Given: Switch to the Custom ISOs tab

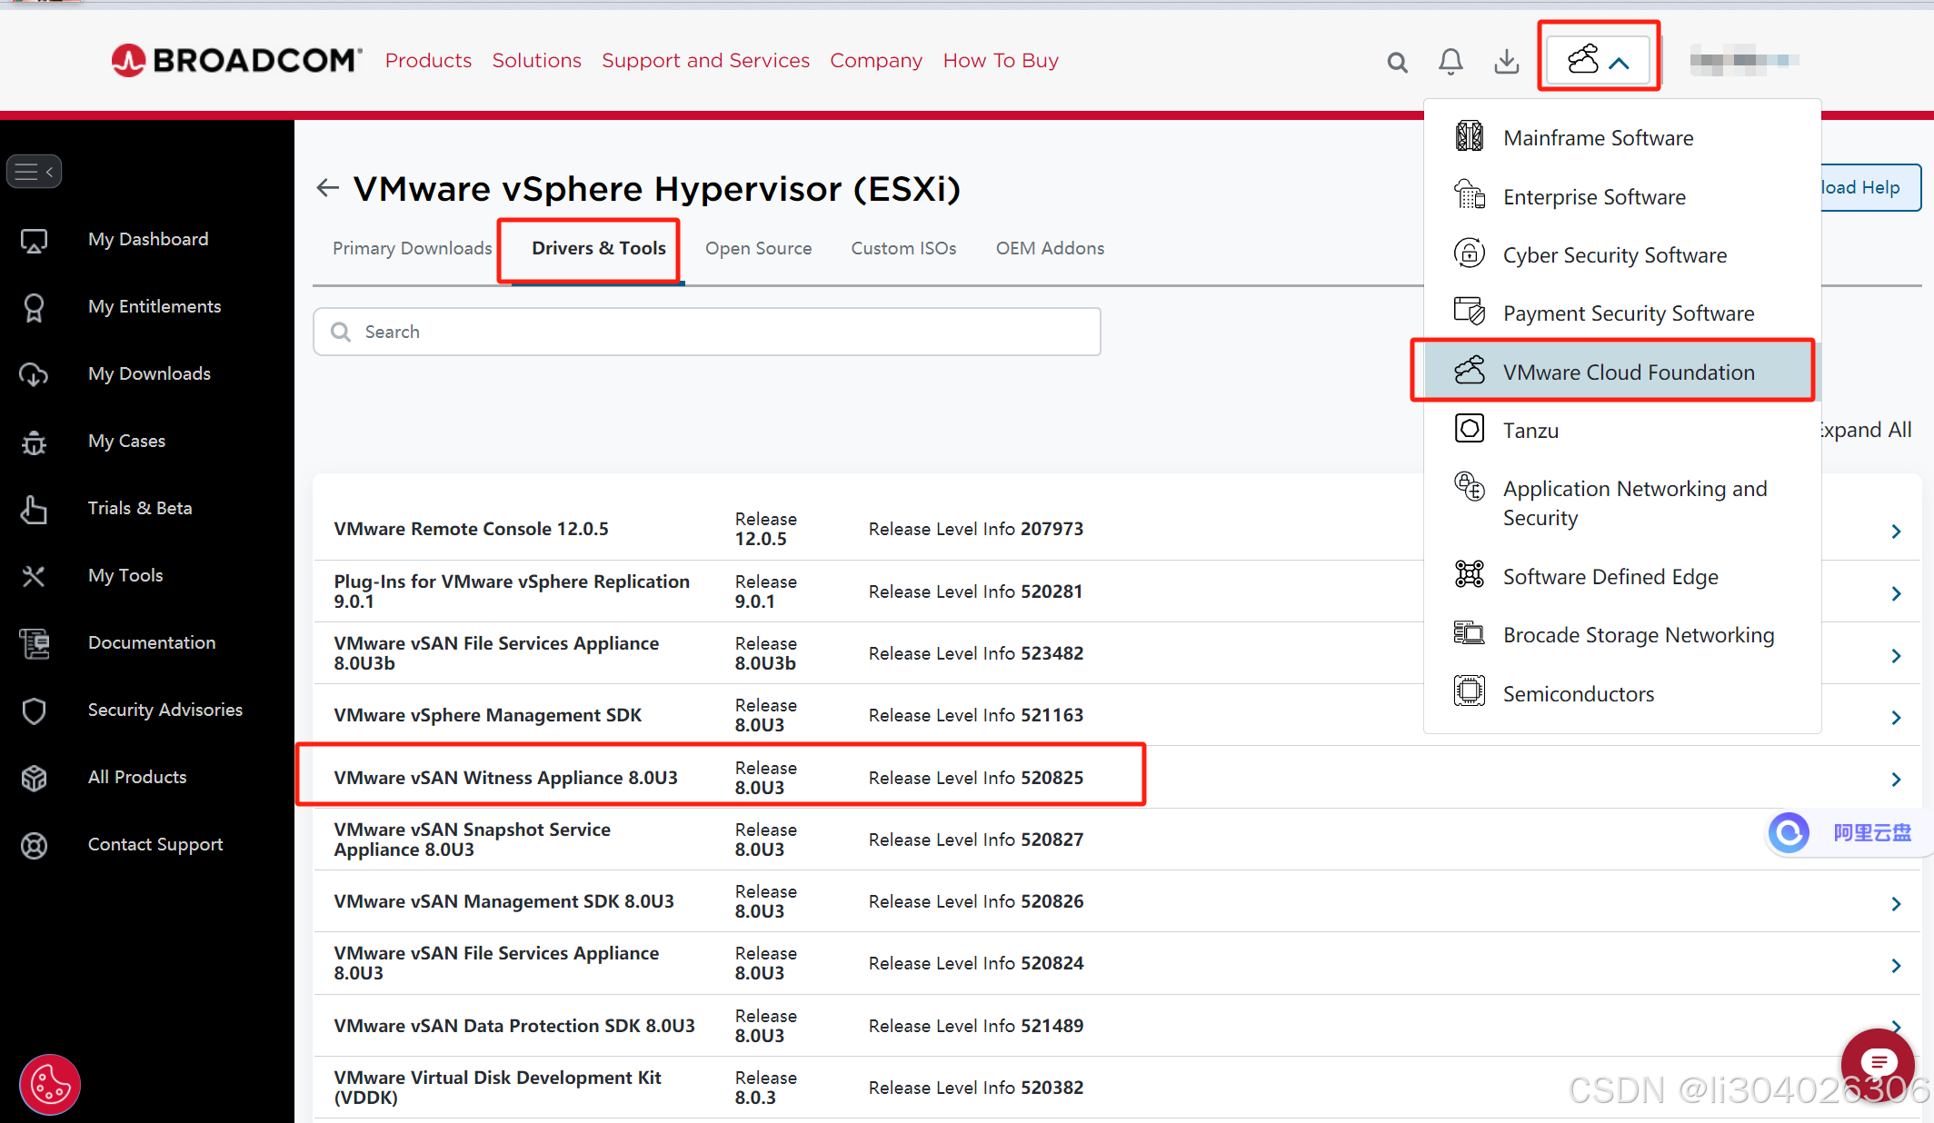Looking at the screenshot, I should point(902,248).
